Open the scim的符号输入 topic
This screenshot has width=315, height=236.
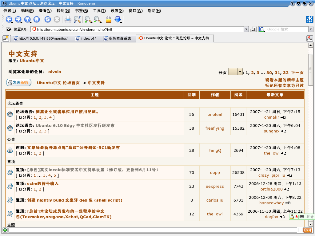tap(43, 183)
